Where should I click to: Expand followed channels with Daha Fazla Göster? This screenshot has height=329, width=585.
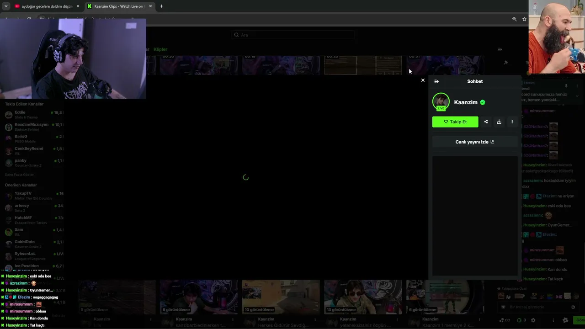point(19,175)
